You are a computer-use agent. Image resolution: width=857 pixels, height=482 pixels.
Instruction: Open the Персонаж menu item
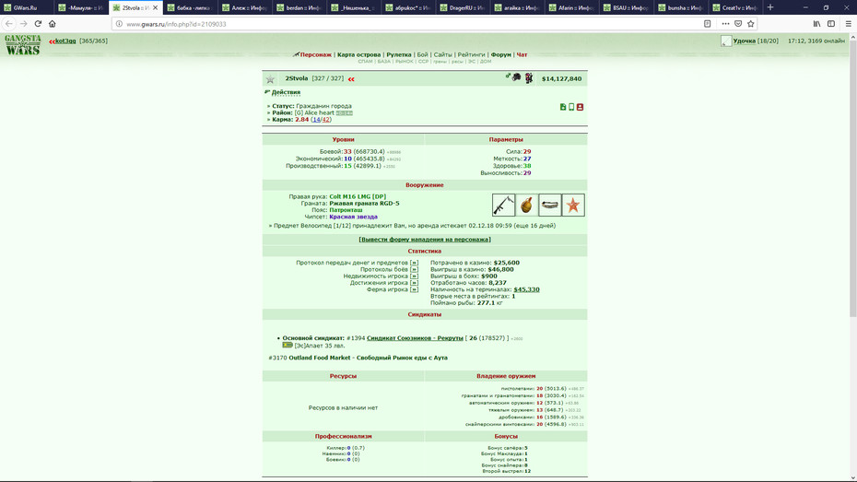click(x=316, y=54)
